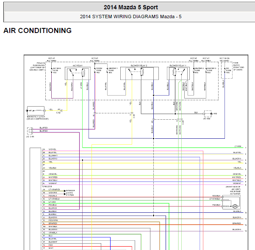
Task: Select the A/C MAG fuse symbol
Action: click(x=52, y=70)
